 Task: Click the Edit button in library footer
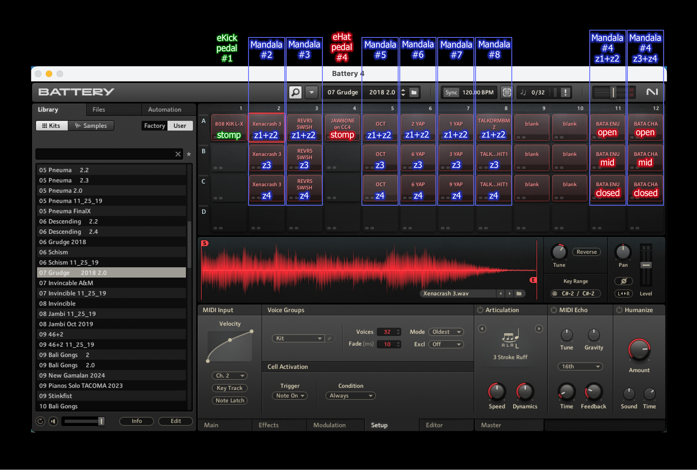pos(175,421)
